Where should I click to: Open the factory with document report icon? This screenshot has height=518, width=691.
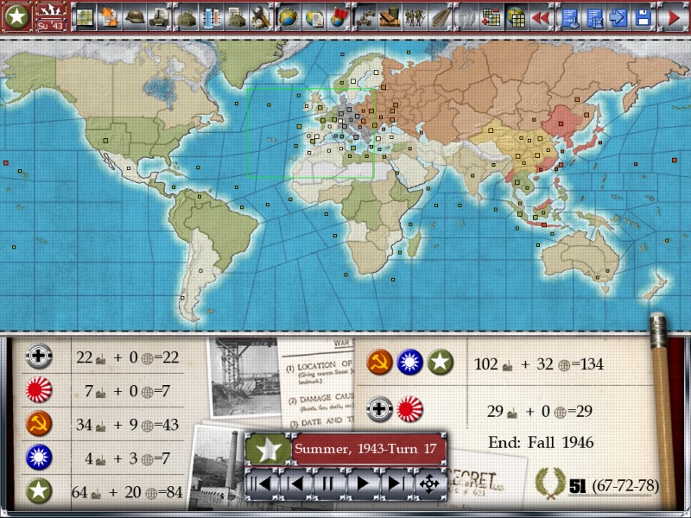click(x=237, y=17)
